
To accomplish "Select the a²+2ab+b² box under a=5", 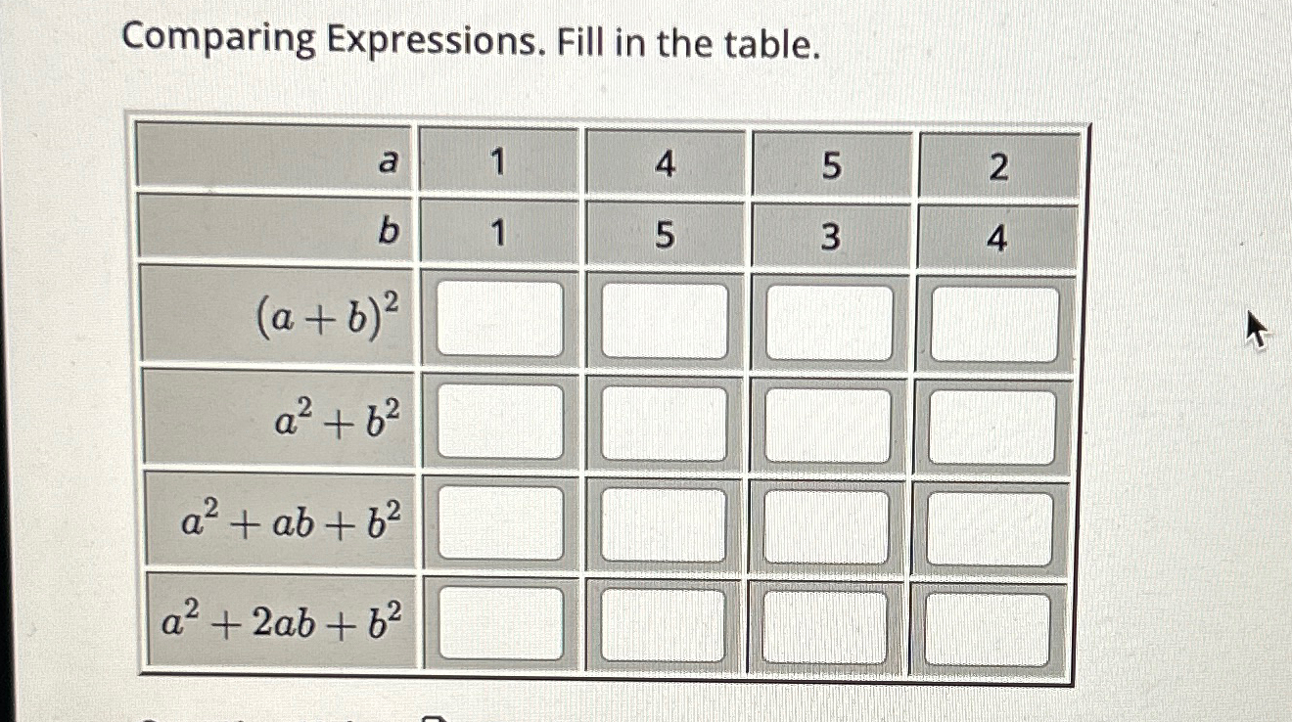I will click(827, 622).
